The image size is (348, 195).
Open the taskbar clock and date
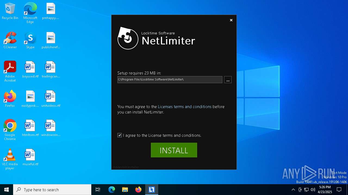tap(325, 190)
